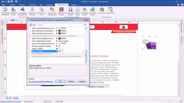Open the Site map (Карта сайта) tool

click(x=78, y=11)
